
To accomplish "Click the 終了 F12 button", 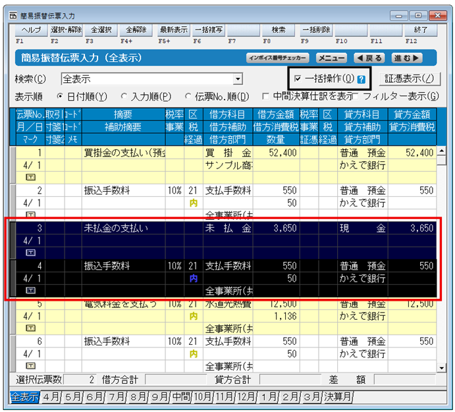I will click(x=421, y=30).
